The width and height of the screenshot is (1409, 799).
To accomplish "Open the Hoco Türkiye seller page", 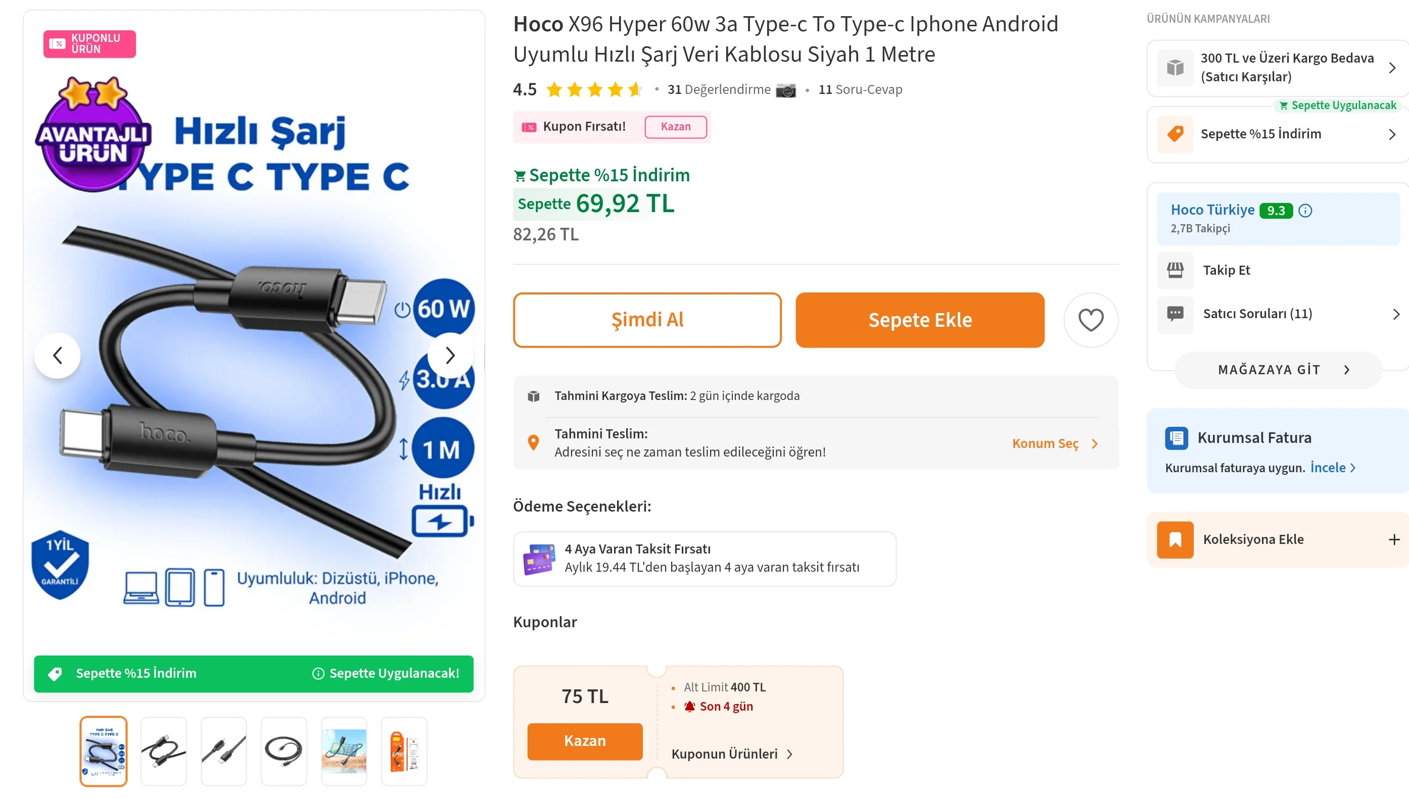I will click(x=1212, y=210).
